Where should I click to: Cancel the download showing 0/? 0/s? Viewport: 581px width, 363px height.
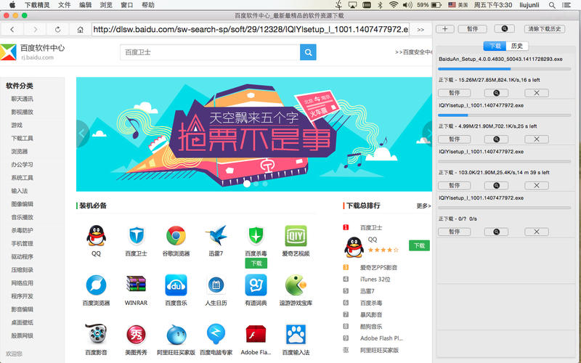pos(537,232)
